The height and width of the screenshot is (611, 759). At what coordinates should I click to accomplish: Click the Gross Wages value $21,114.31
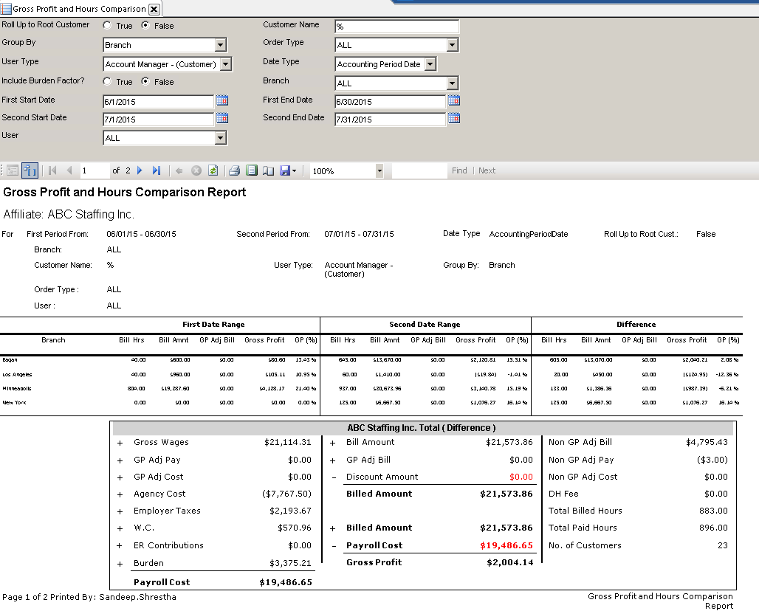click(287, 442)
